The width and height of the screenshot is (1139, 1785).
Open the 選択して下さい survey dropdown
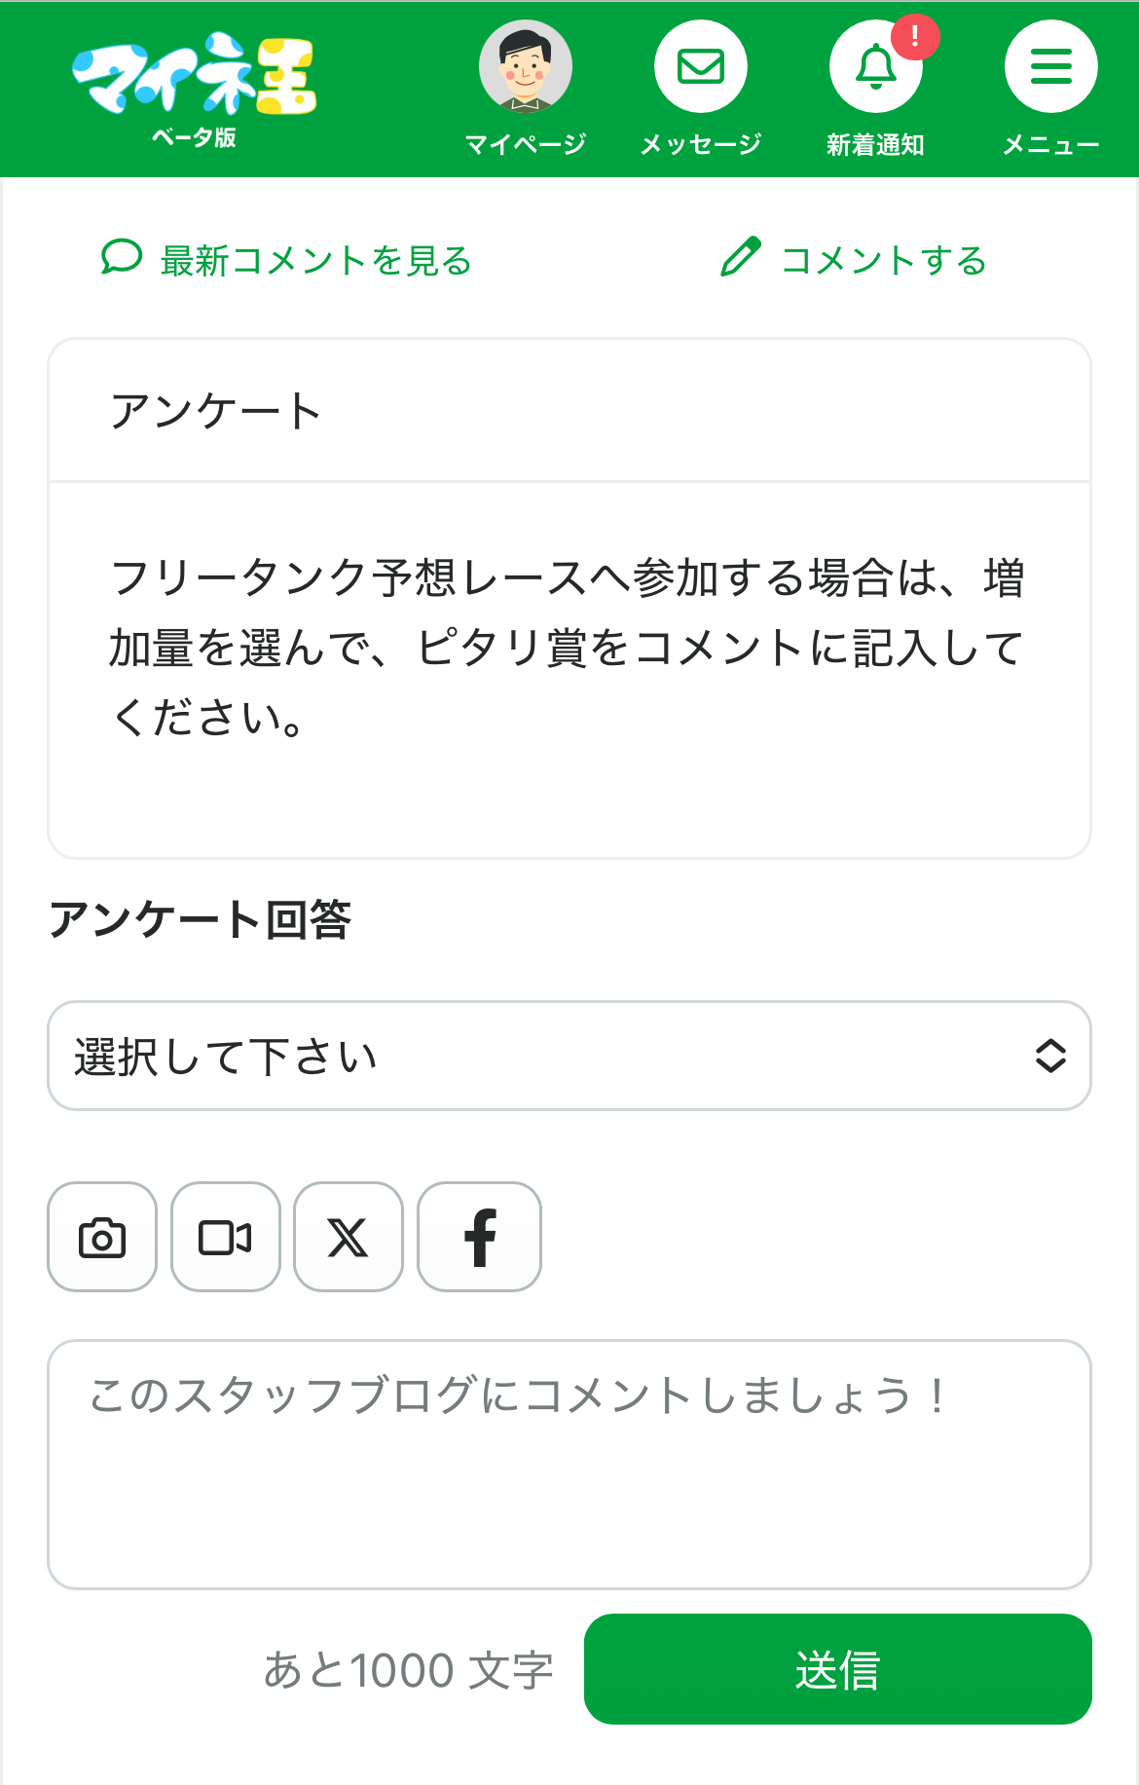tap(545, 1056)
